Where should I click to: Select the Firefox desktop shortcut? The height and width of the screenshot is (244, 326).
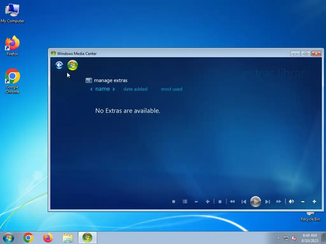click(x=12, y=46)
